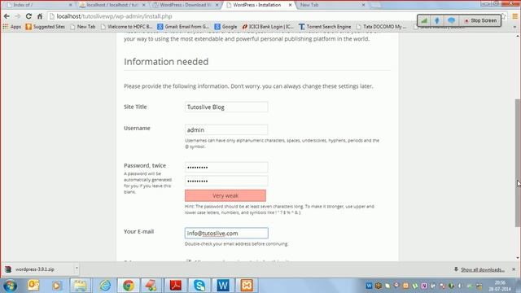Go to the browser home page icon
Viewport: 521px width, 293px height.
40,16
